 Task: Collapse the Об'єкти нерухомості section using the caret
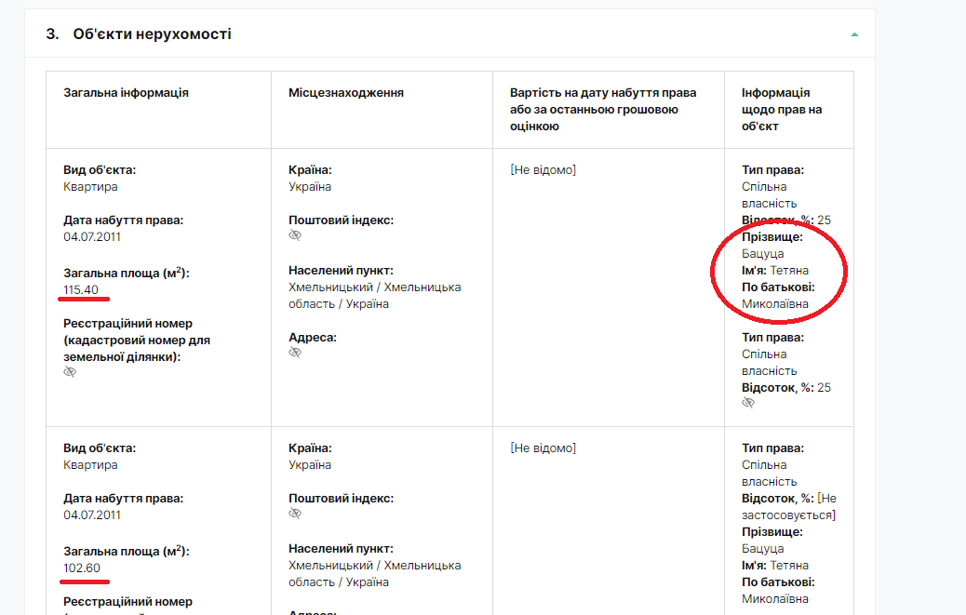point(854,34)
